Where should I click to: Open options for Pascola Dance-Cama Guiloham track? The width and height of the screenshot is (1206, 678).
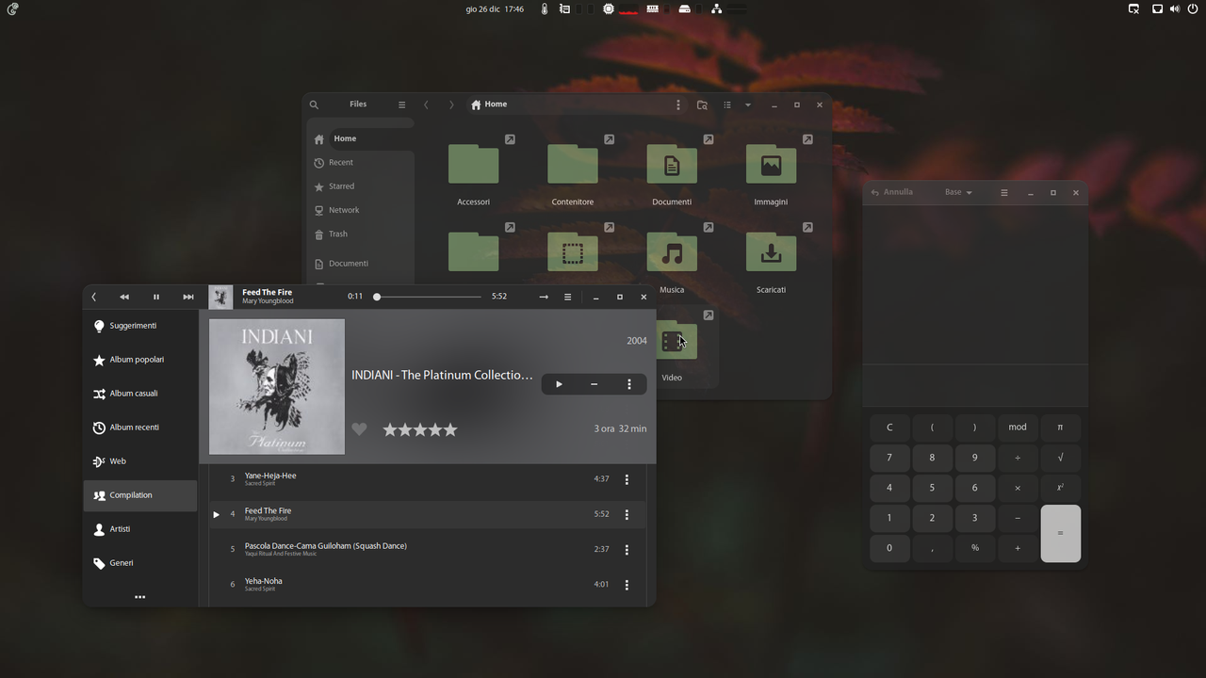point(627,549)
